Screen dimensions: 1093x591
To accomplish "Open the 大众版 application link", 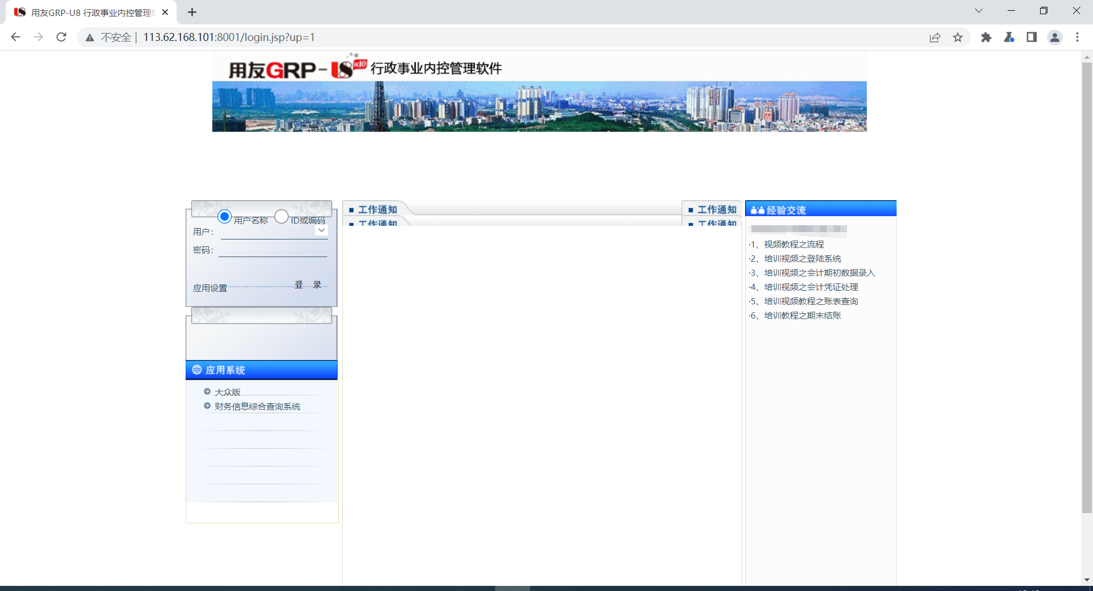I will pos(228,392).
